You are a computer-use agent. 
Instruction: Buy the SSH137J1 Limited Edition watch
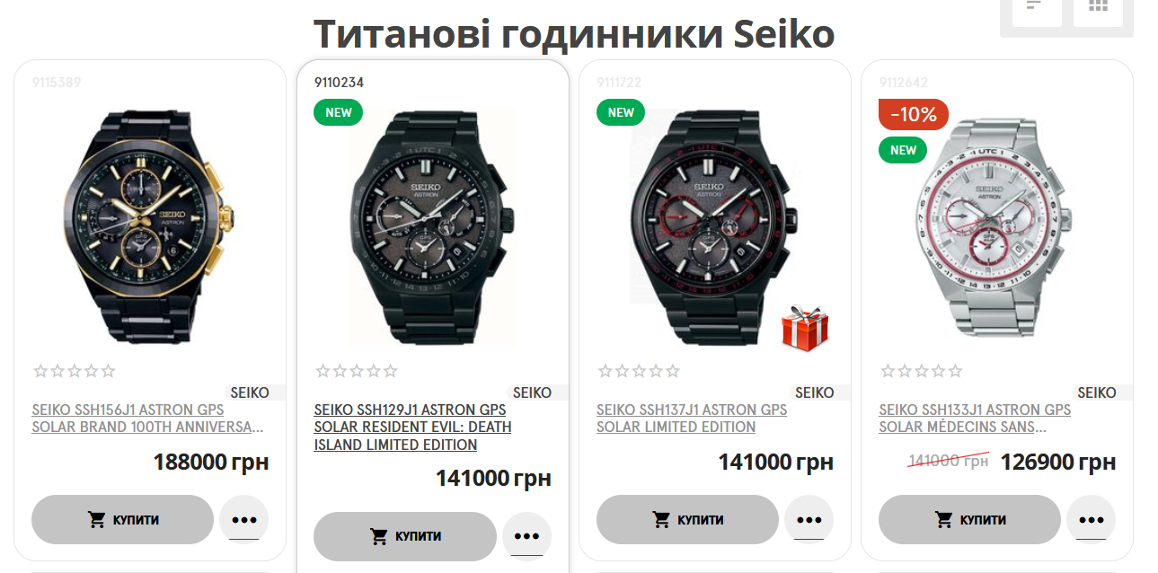(x=687, y=519)
